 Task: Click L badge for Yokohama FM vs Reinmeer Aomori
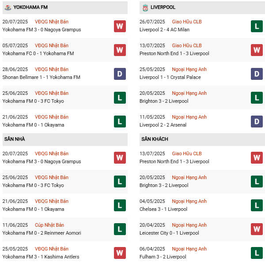click(120, 229)
